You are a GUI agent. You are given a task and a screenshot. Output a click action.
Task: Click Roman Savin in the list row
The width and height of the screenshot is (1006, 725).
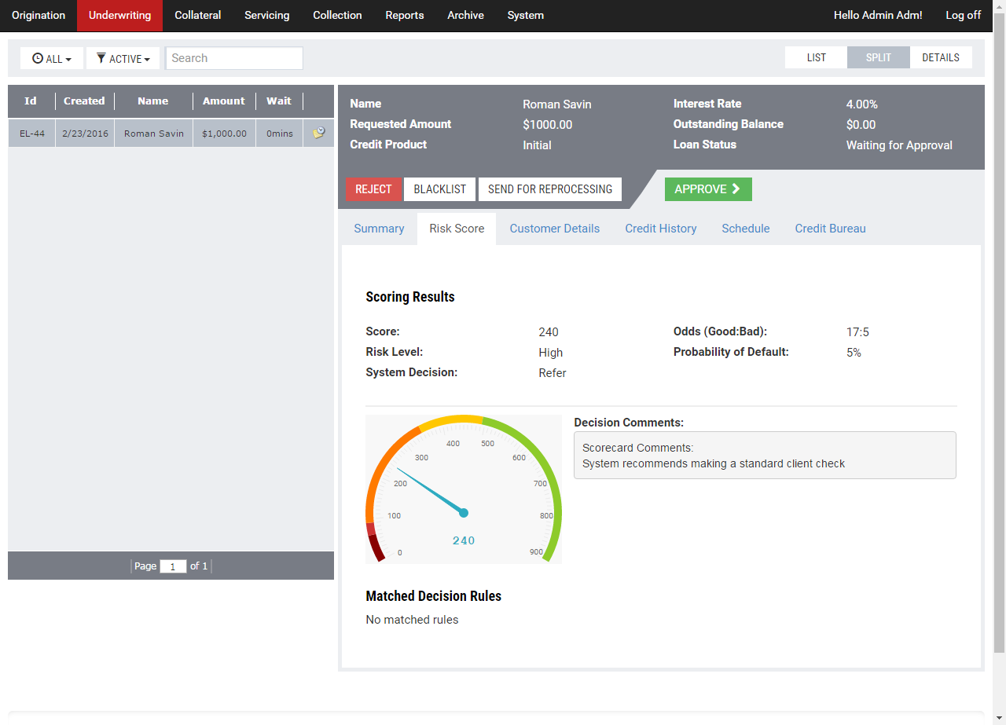point(154,134)
